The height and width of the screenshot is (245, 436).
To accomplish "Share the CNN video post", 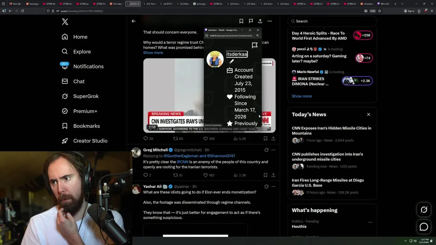I will 273,138.
